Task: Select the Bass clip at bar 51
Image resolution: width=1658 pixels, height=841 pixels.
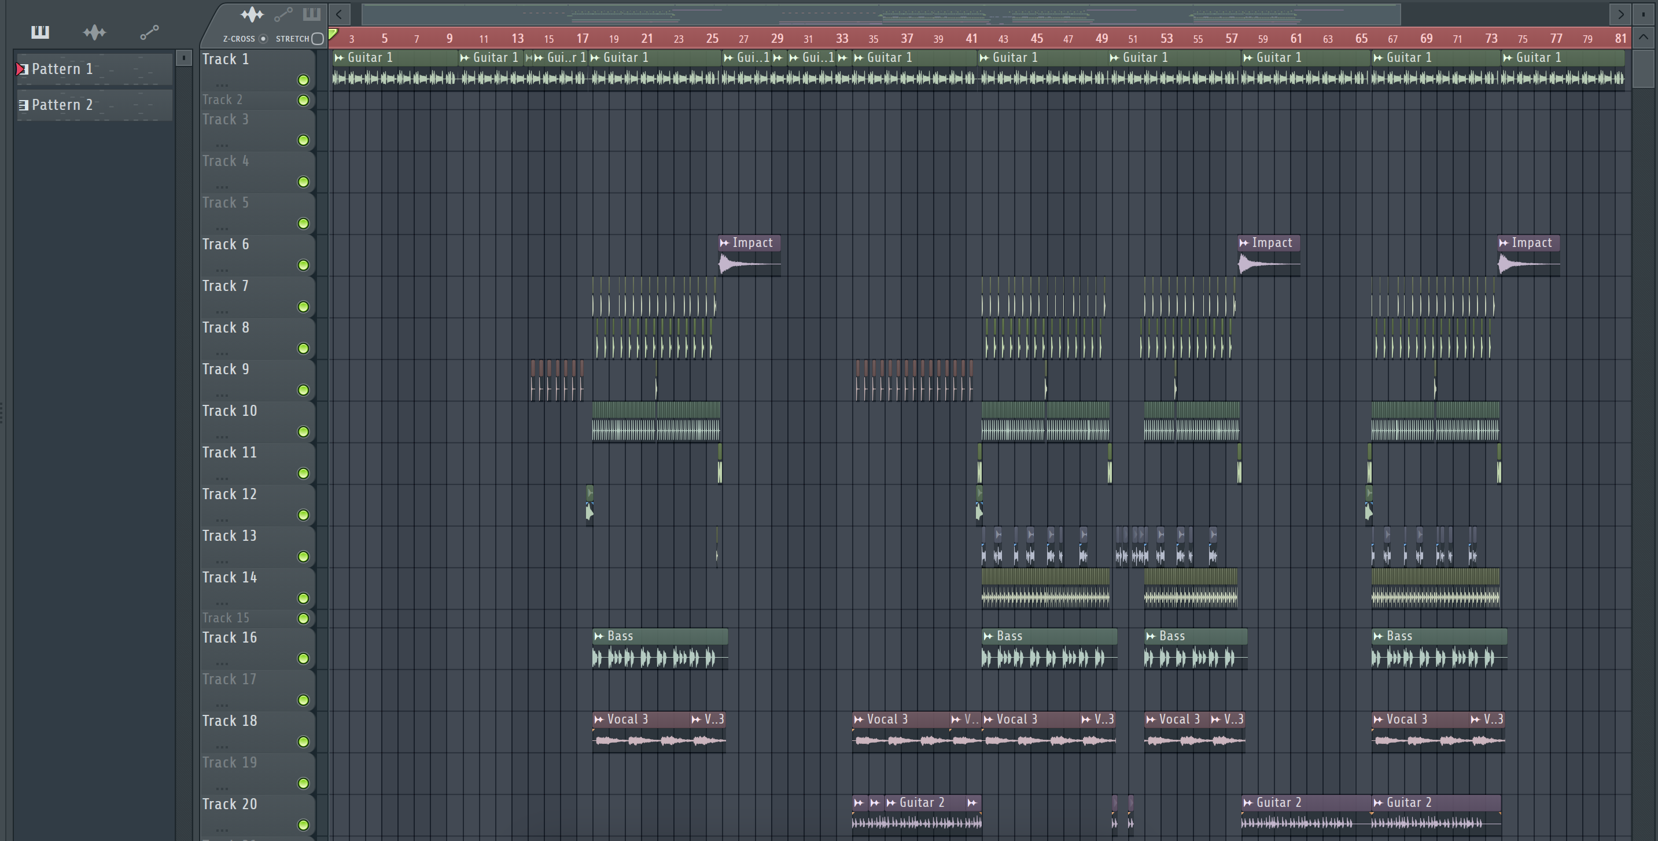Action: click(1195, 649)
